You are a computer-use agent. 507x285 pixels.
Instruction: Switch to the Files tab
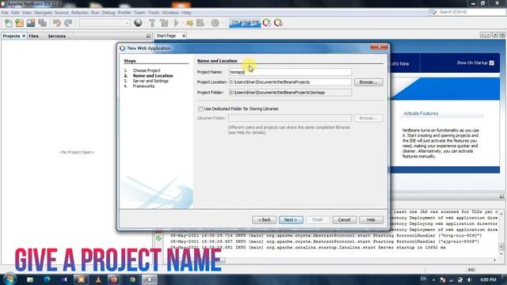click(x=33, y=36)
